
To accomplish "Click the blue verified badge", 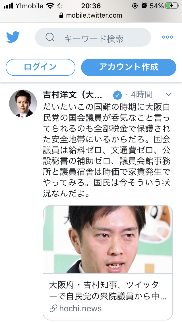I will 117,95.
